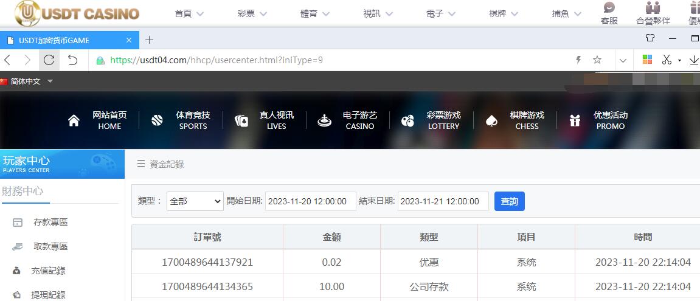This screenshot has height=301, width=700.
Task: Click the green padlock security icon
Action: pyautogui.click(x=101, y=60)
